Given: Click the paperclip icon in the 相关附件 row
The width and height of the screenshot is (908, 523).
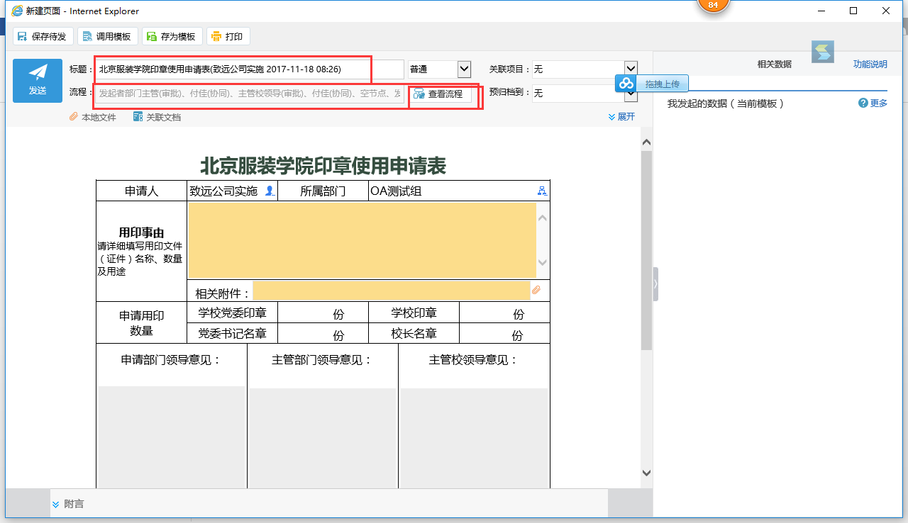Looking at the screenshot, I should 536,290.
